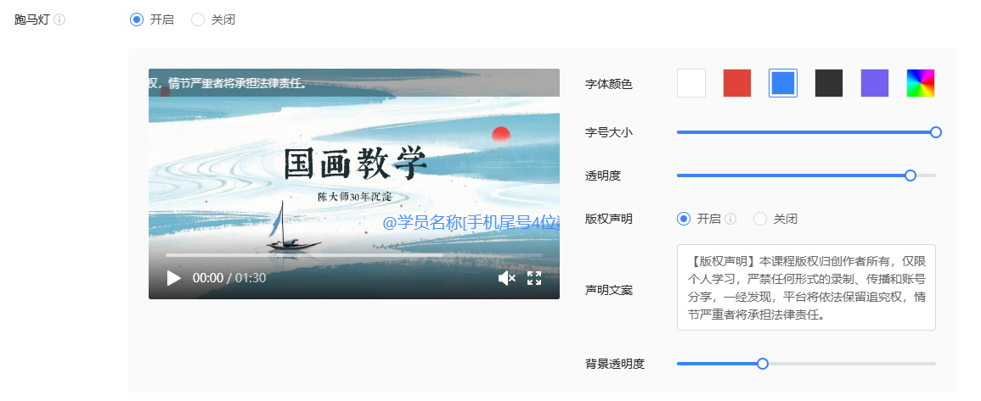981x401 pixels.
Task: Show the info icon next to 版权声明 开启
Action: (x=730, y=219)
